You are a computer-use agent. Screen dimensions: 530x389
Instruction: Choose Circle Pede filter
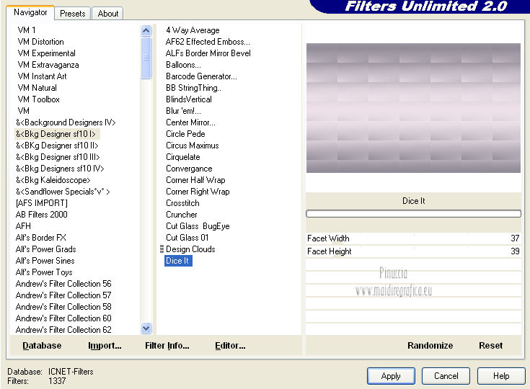(185, 134)
